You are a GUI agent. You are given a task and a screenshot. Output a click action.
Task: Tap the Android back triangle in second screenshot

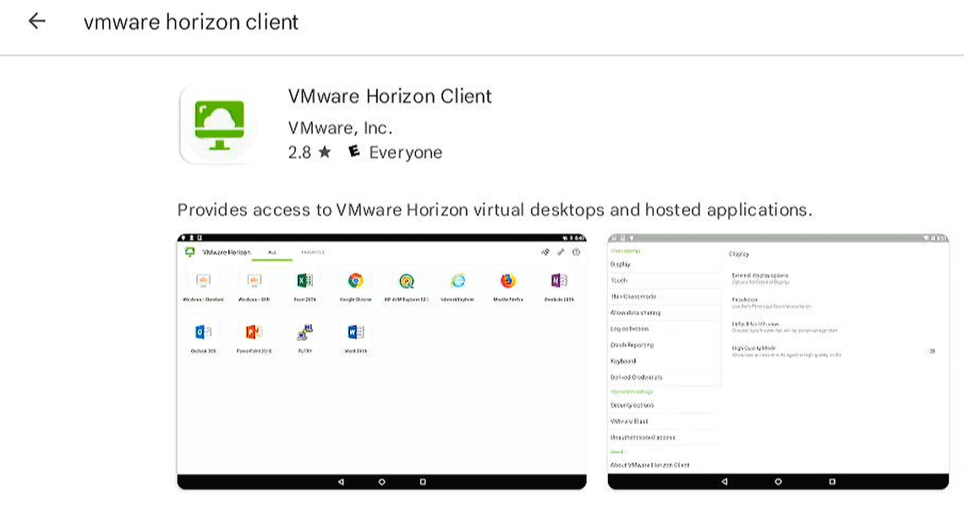click(x=724, y=482)
